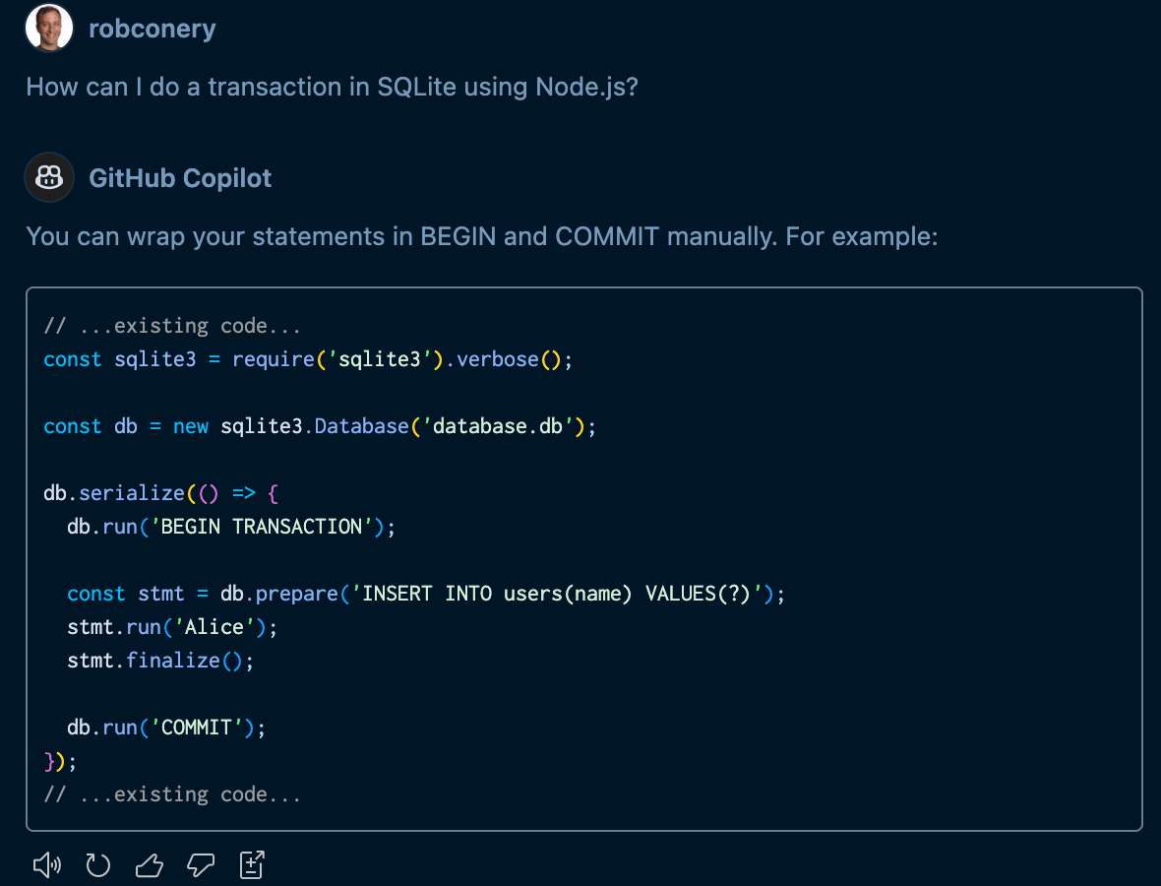Give the response a thumbs up

pyautogui.click(x=149, y=864)
